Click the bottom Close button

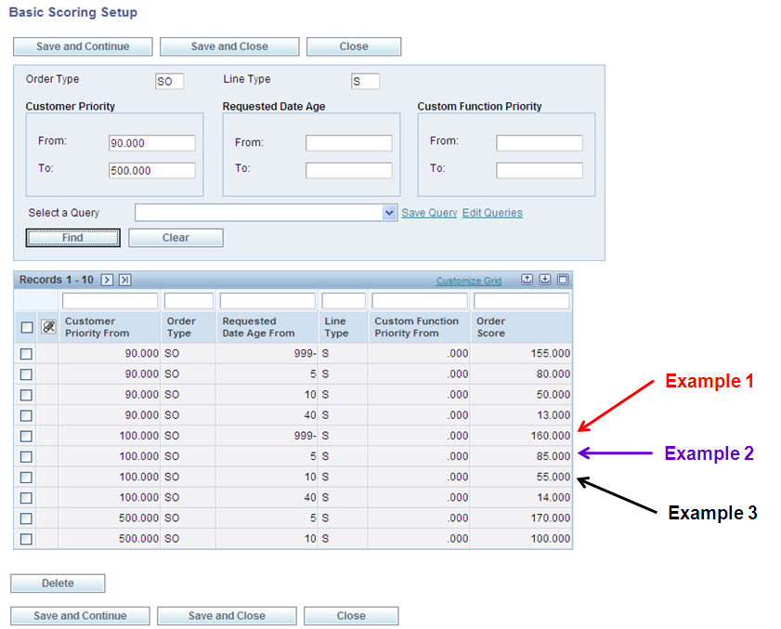coord(351,616)
